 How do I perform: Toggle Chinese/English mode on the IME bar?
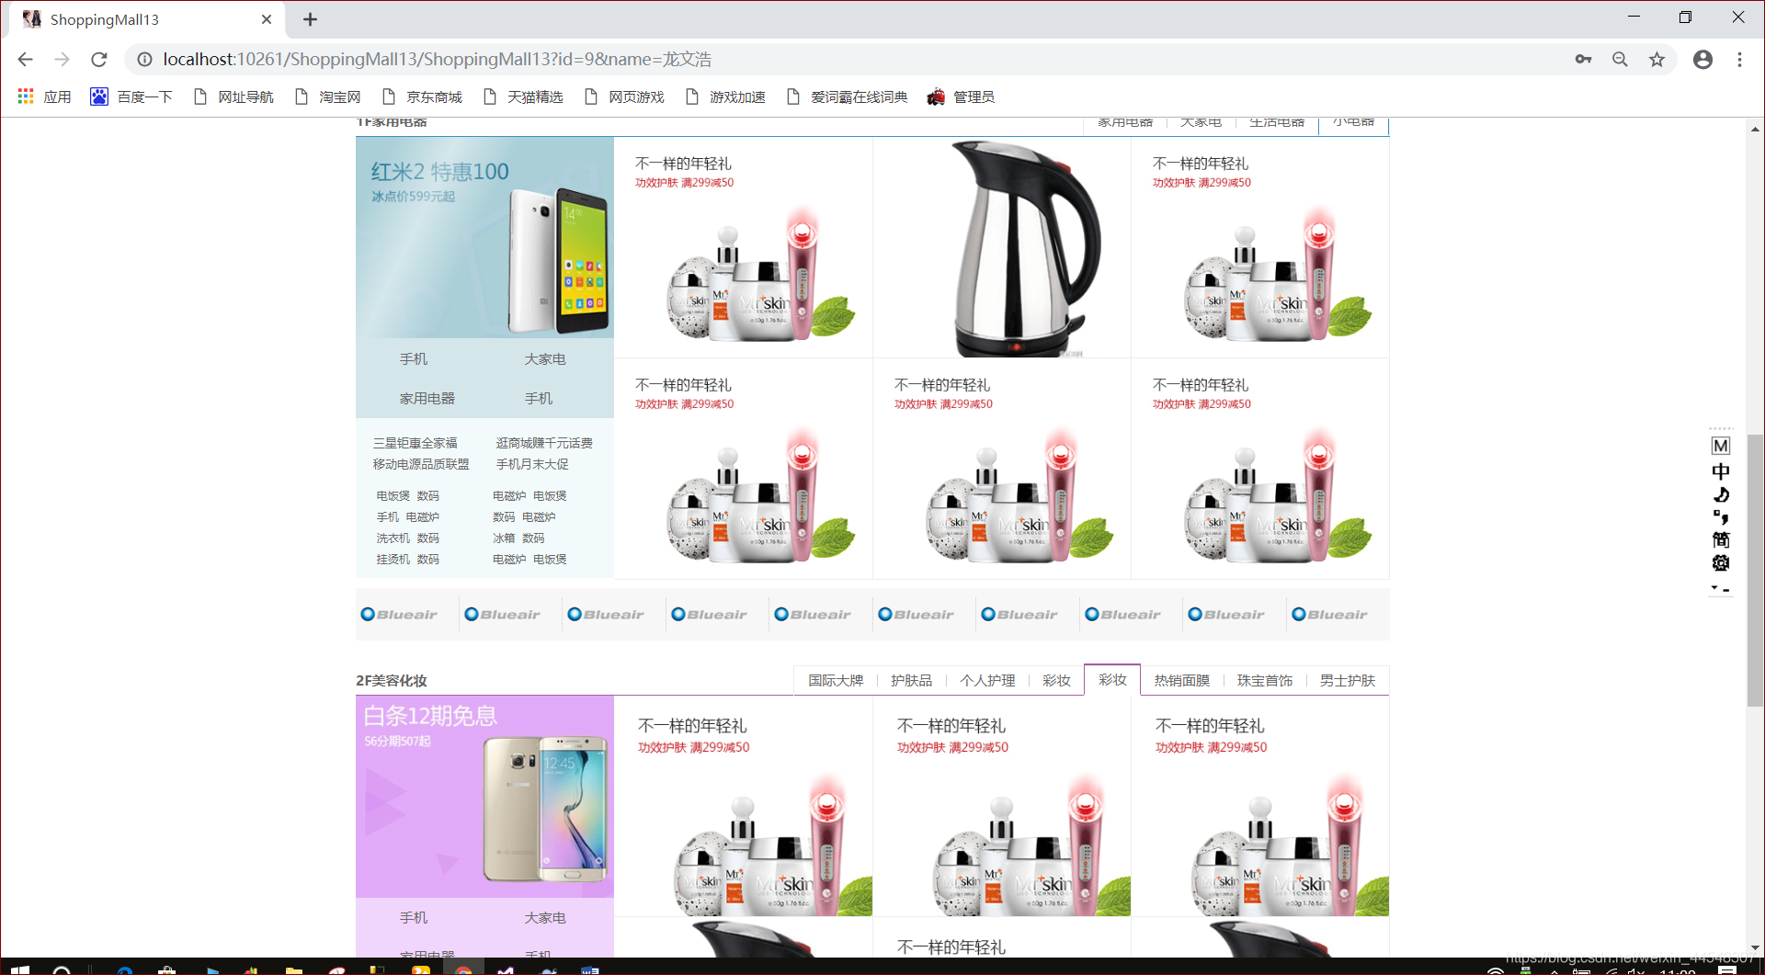pos(1720,470)
